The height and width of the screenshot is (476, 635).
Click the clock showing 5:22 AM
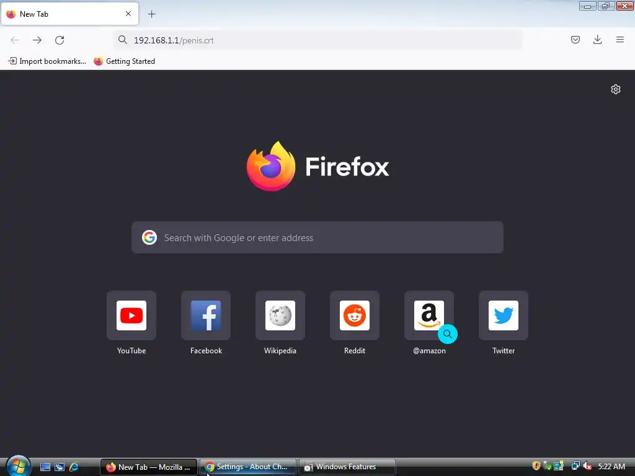[x=611, y=466]
